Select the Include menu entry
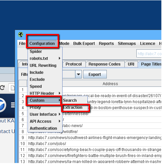 [x=45, y=73]
